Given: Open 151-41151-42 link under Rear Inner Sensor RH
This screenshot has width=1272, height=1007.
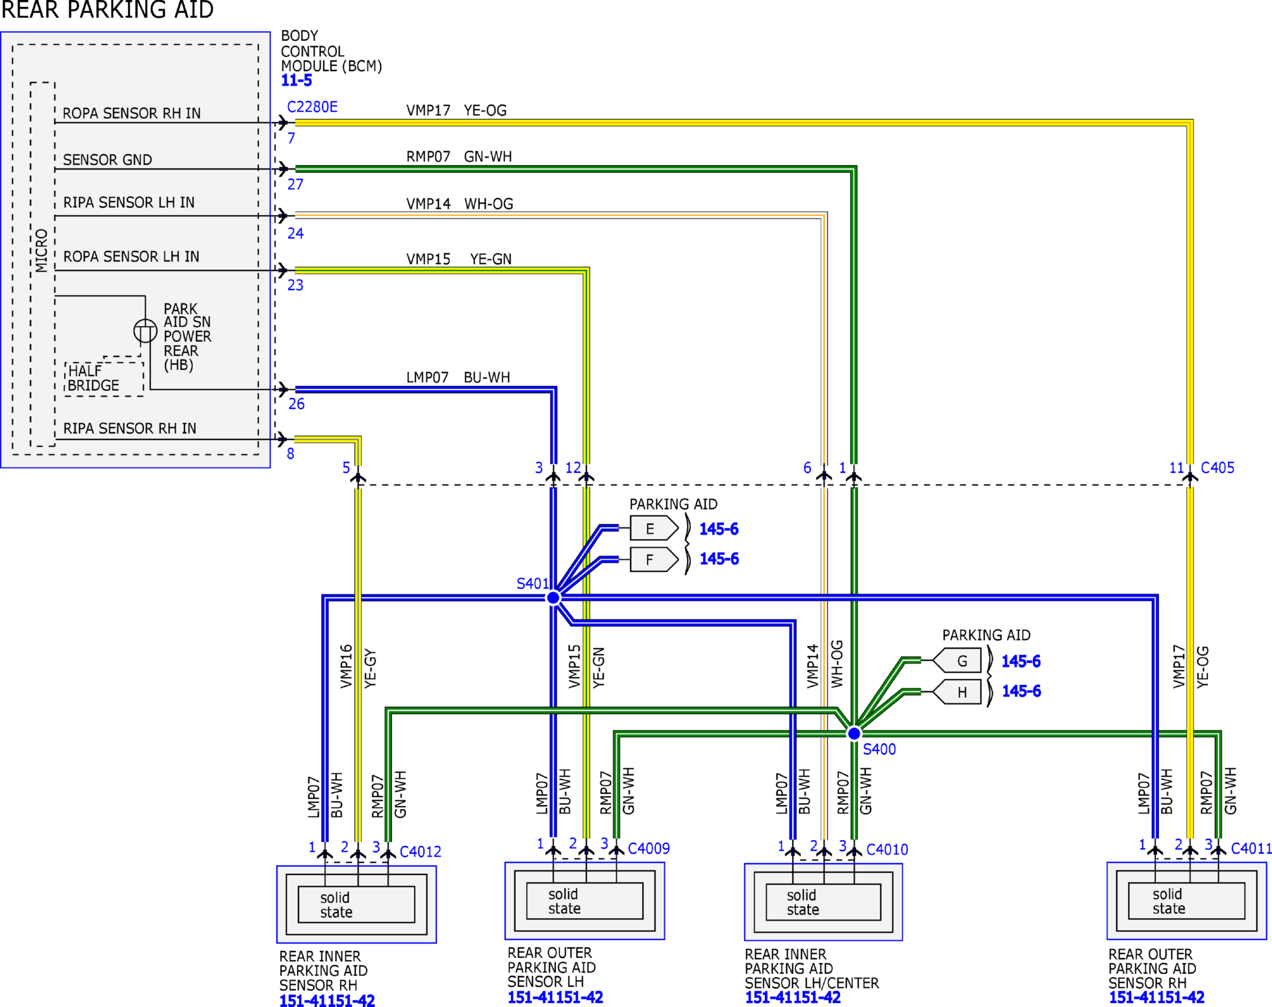Looking at the screenshot, I should pyautogui.click(x=327, y=1000).
